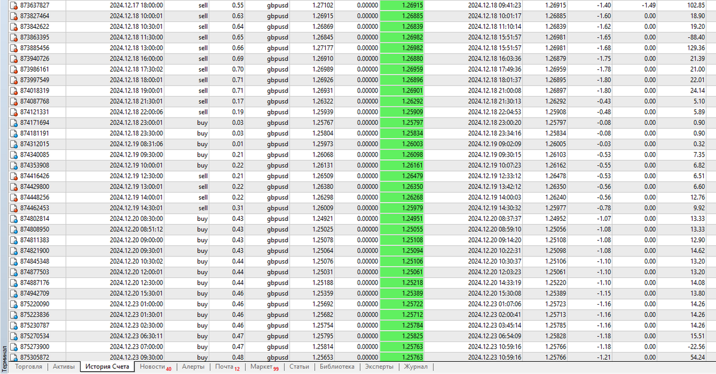
Task: Click the profit value 54.24
Action: (x=697, y=357)
